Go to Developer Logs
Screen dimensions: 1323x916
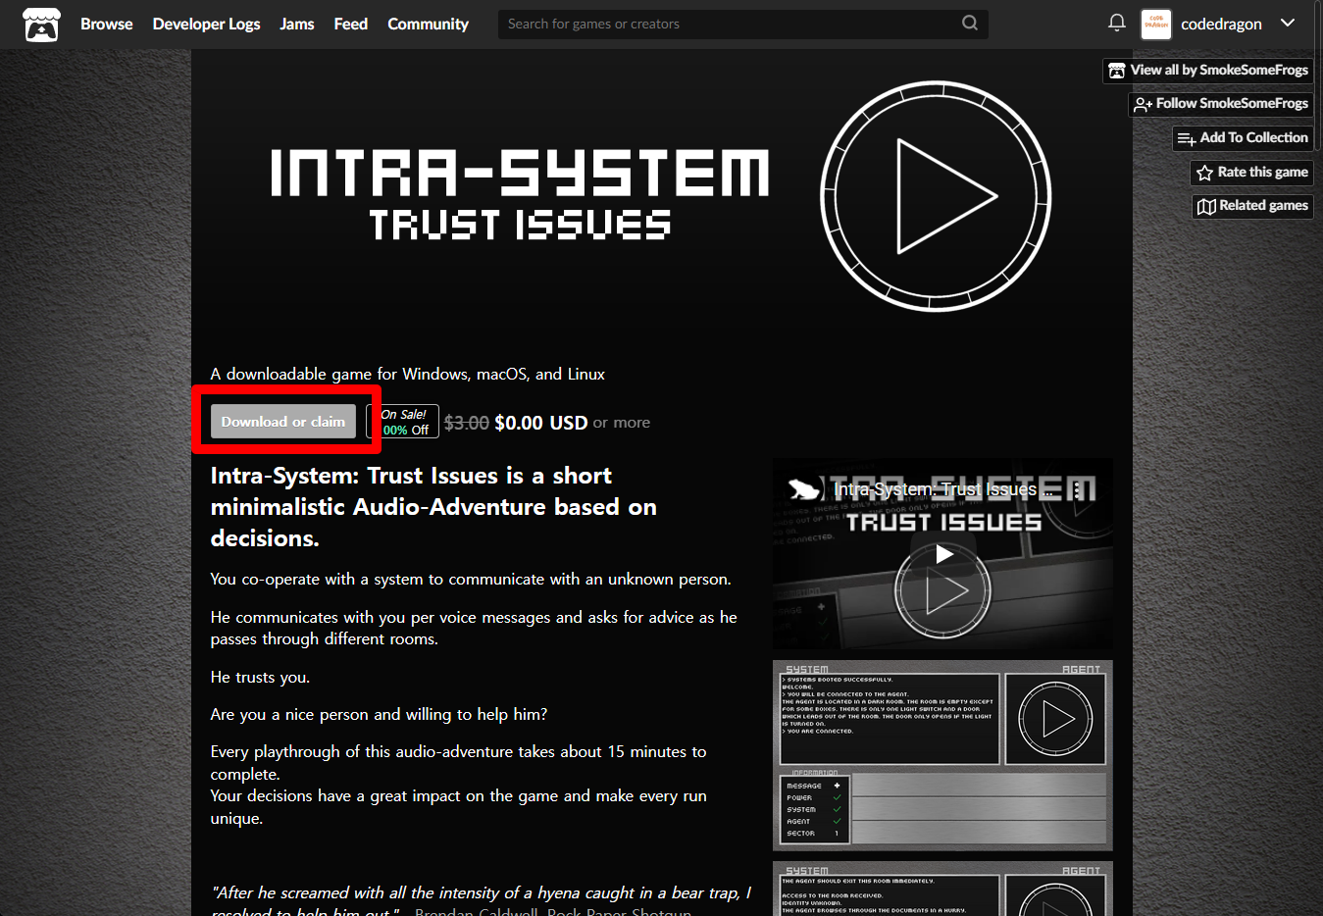(206, 24)
